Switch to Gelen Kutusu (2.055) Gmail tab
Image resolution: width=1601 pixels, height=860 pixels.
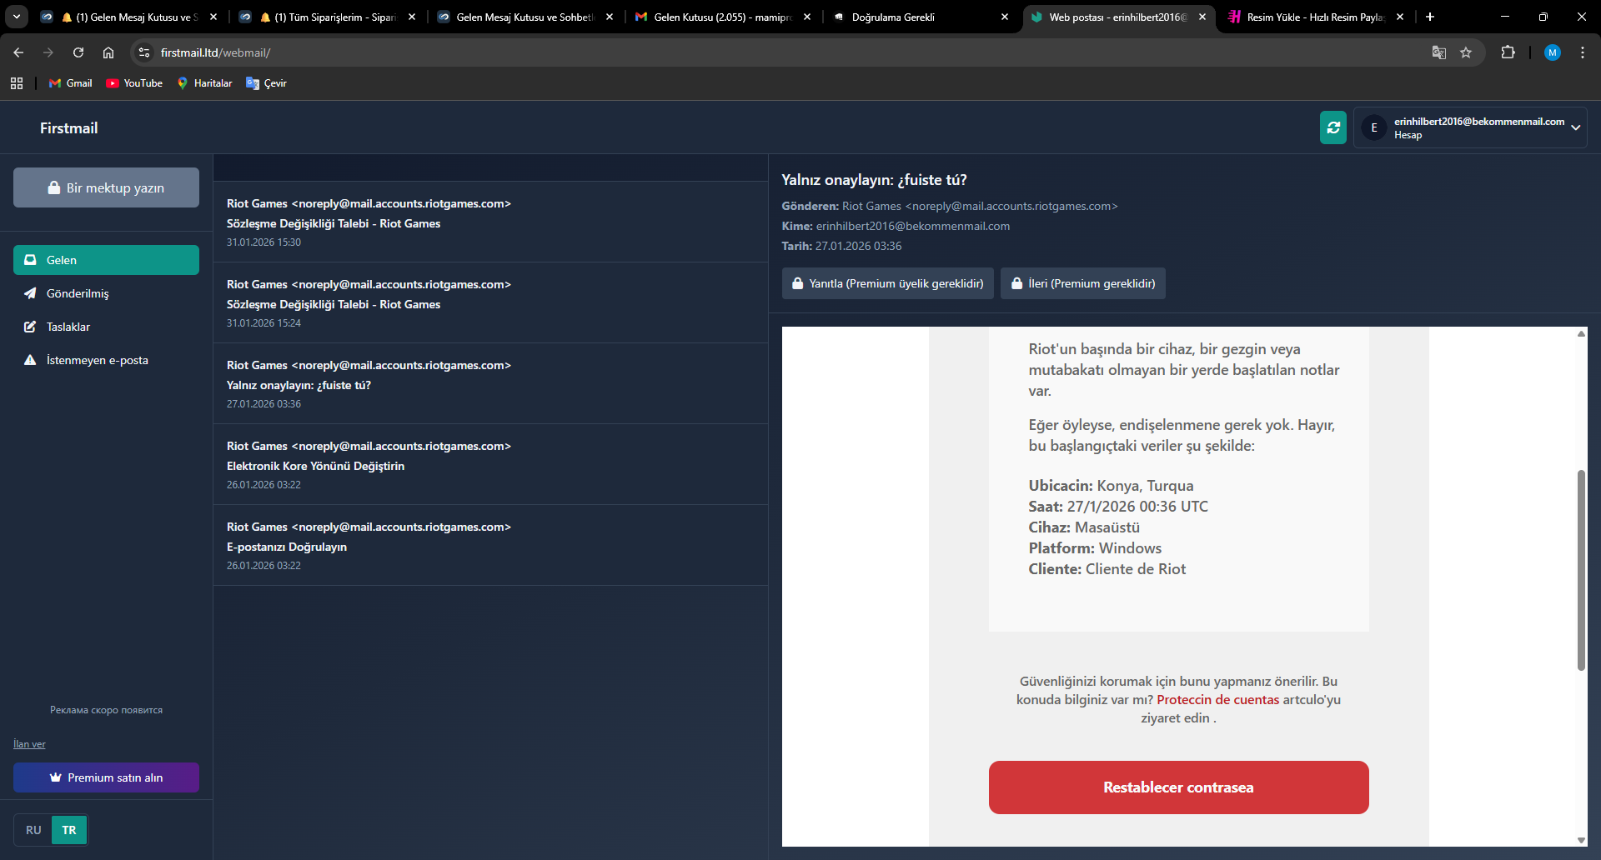(722, 17)
